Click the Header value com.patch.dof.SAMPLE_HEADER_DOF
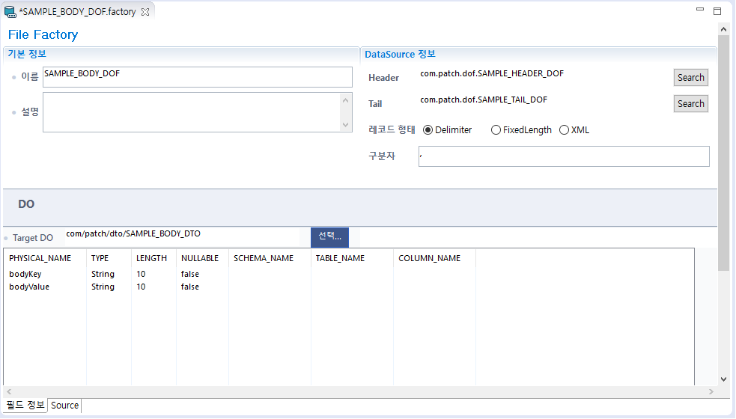This screenshot has height=419, width=736. coord(492,73)
